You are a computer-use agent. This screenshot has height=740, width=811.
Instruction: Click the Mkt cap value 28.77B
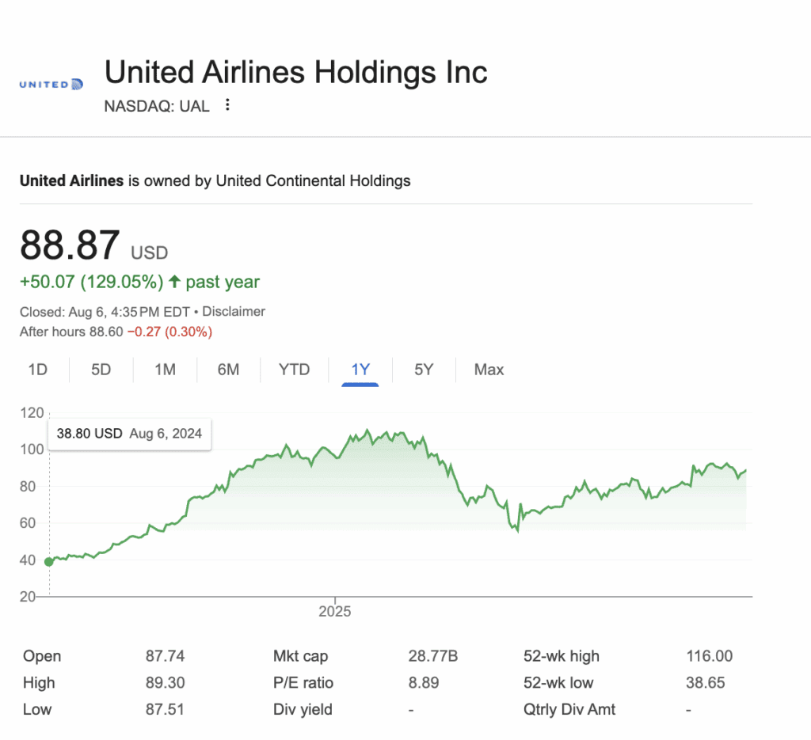pos(433,656)
